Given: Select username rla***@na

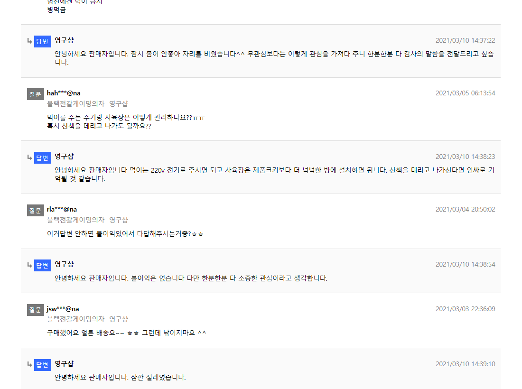Looking at the screenshot, I should [x=62, y=209].
